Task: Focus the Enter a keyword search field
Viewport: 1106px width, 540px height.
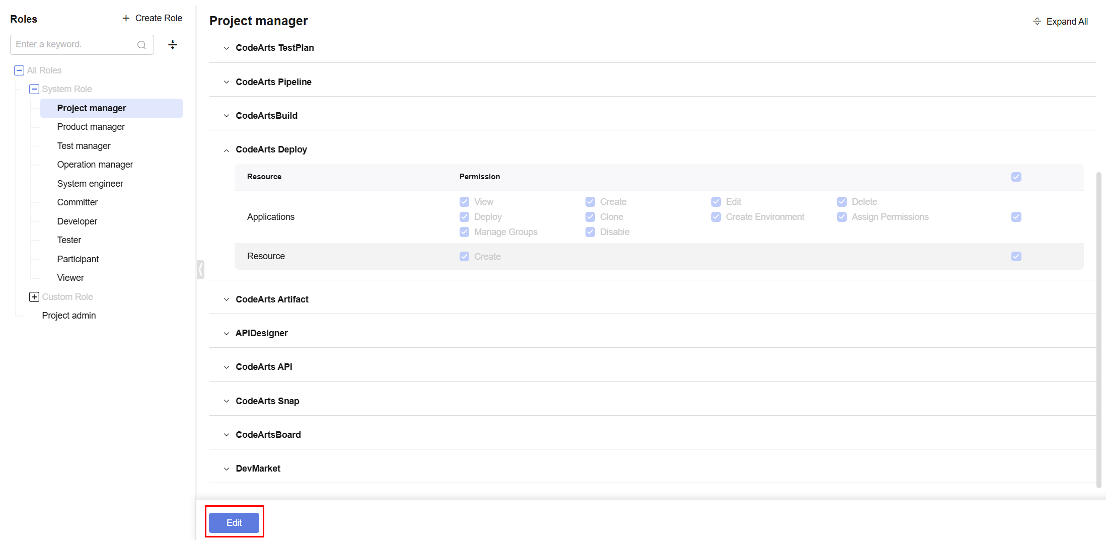Action: coord(82,45)
